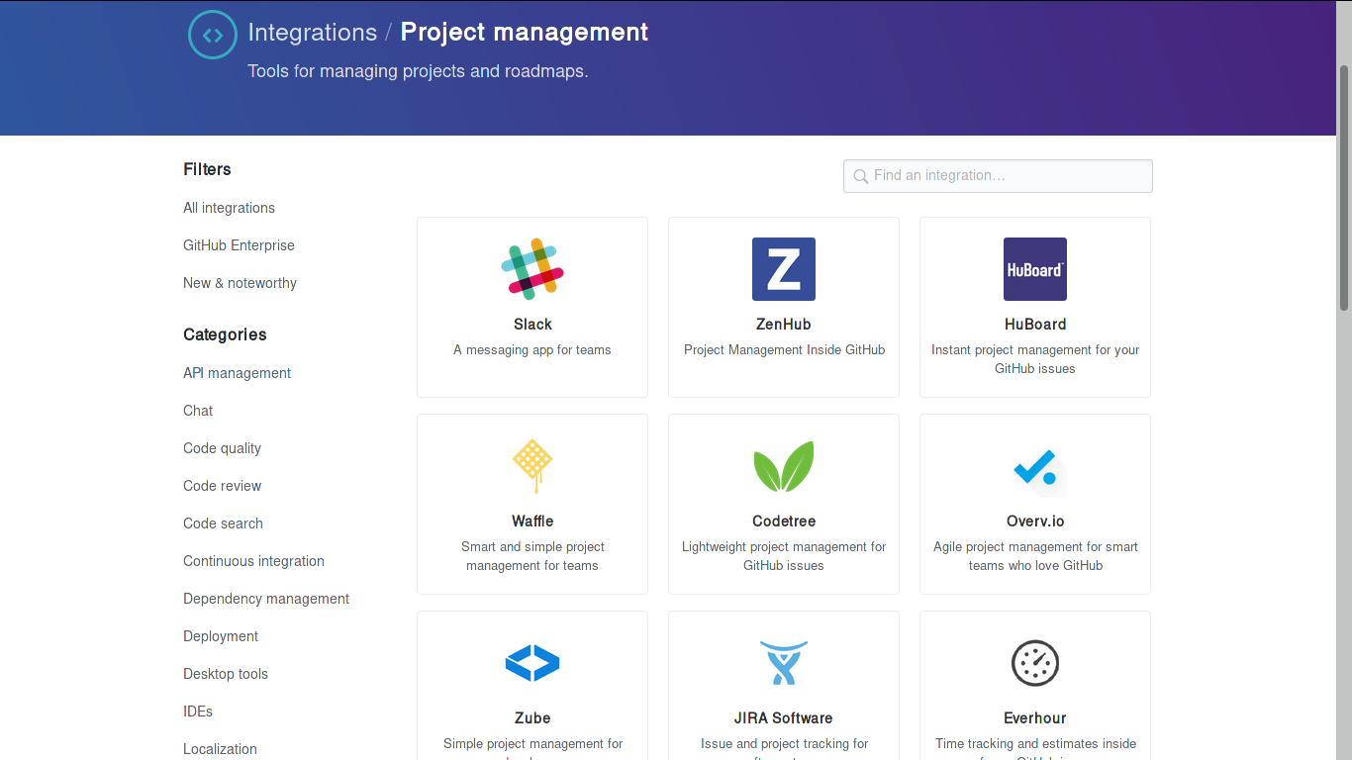Open the Deployment category

221,636
